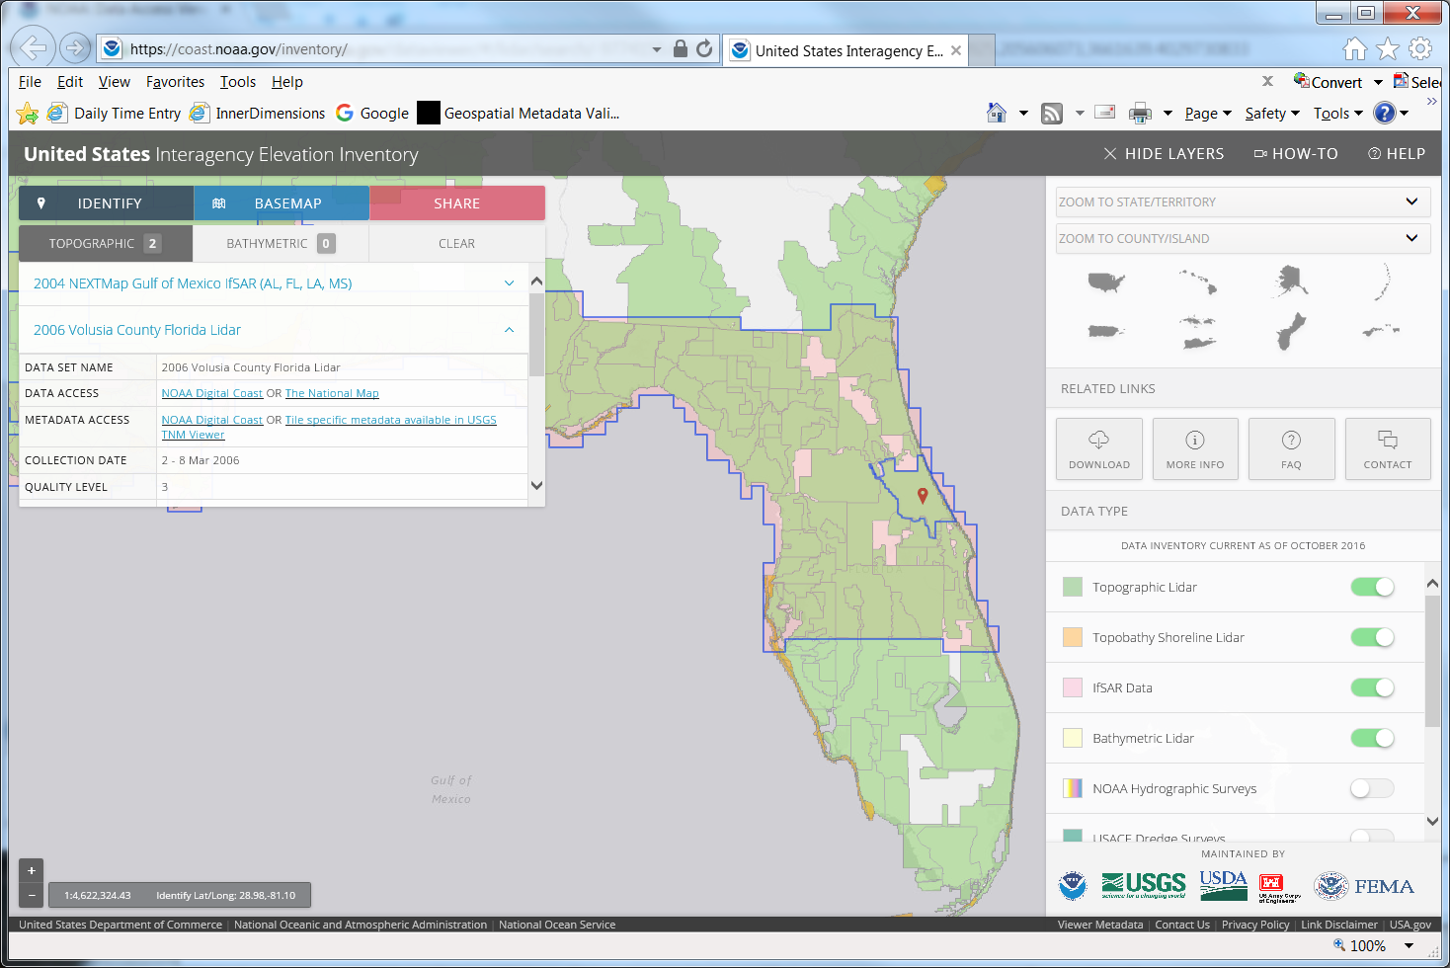
Task: Disable the Topographic Lidar layer toggle
Action: click(x=1372, y=587)
